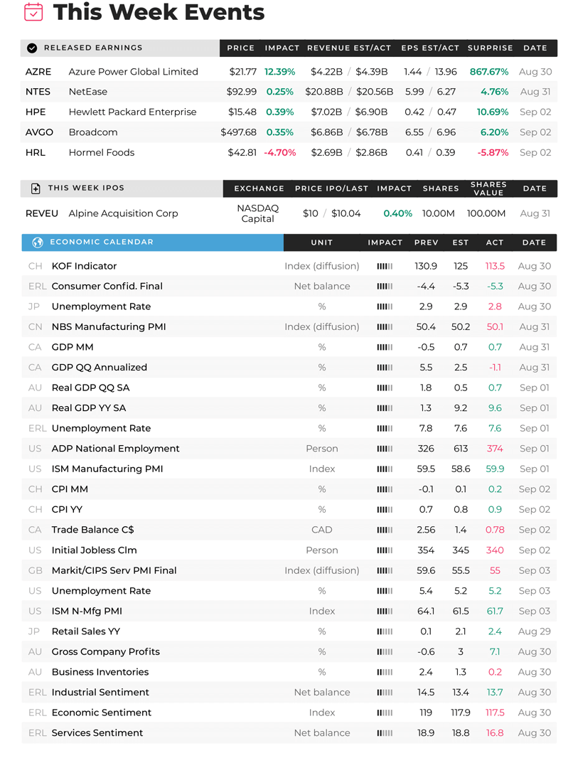Click ADP National Employment actual 374
573x763 pixels.
click(x=495, y=449)
